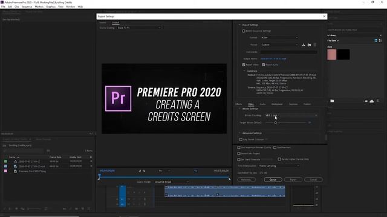
Task: Enable Use Previews checkbox
Action: pos(275,148)
